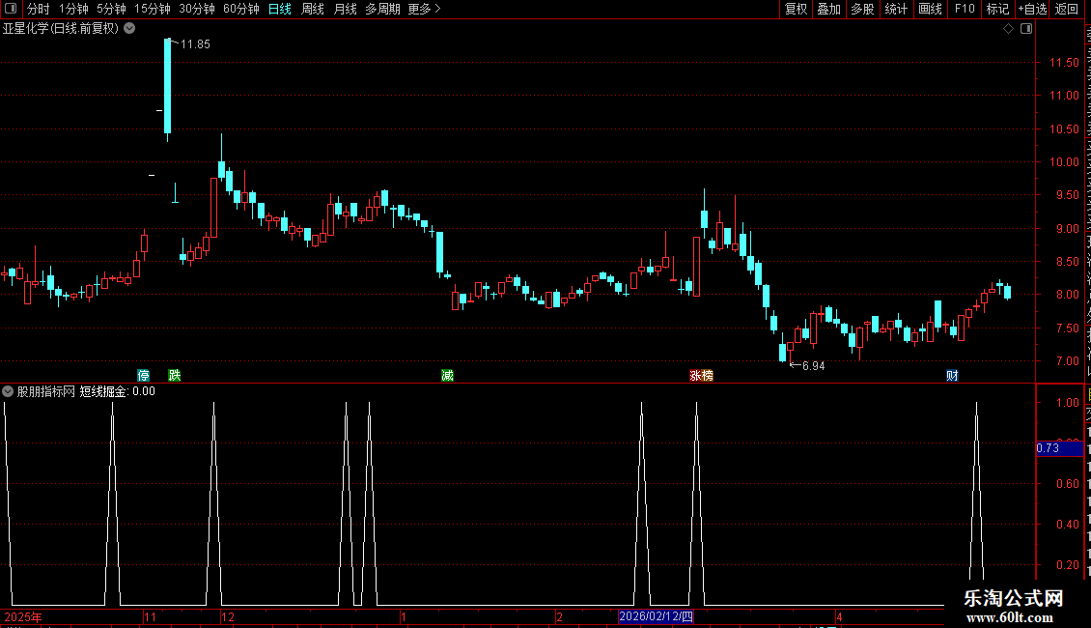The height and width of the screenshot is (628, 1091).
Task: Expand the 更多 period options
Action: 424,9
